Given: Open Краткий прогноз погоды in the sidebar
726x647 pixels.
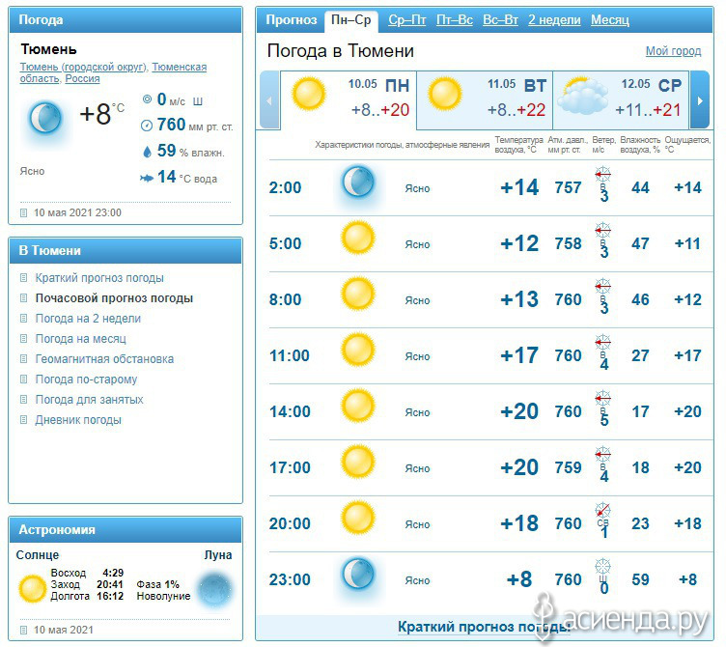Looking at the screenshot, I should (99, 278).
